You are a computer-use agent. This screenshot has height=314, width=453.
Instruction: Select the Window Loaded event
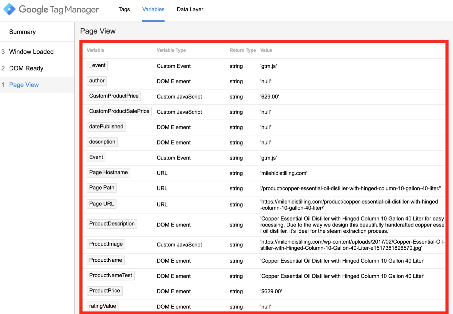(x=31, y=52)
